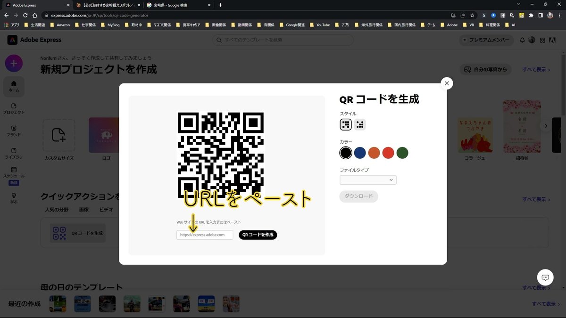
Task: Click the QRコードを作成 button
Action: [258, 235]
